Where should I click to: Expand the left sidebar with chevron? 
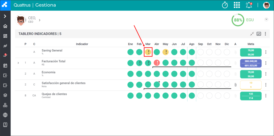tap(5, 16)
